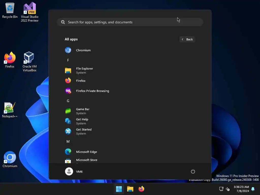The height and width of the screenshot is (195, 260).
Task: Click the muted volume tray icon
Action: pyautogui.click(x=228, y=189)
